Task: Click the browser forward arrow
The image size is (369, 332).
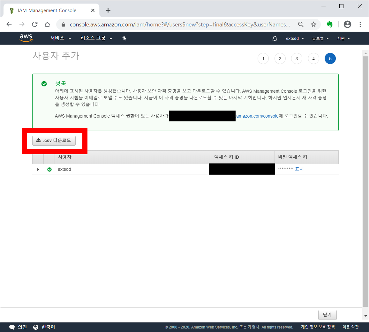Action: pyautogui.click(x=22, y=24)
